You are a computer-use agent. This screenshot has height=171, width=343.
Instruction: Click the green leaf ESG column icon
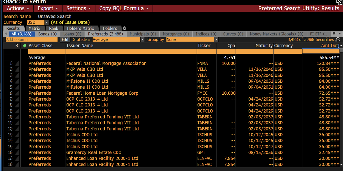coord(24,45)
